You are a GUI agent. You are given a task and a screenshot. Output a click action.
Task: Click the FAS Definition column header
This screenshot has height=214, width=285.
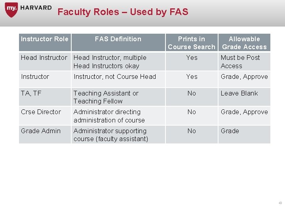point(118,39)
